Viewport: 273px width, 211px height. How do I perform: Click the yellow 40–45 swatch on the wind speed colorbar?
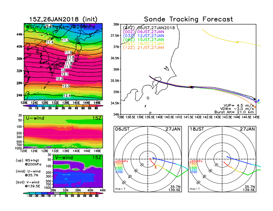73,106
